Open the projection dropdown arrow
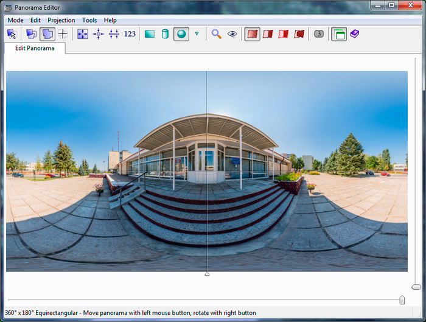 [197, 33]
